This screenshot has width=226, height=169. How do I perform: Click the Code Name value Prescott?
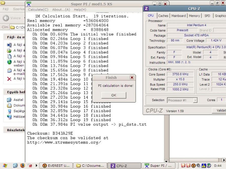[182, 30]
